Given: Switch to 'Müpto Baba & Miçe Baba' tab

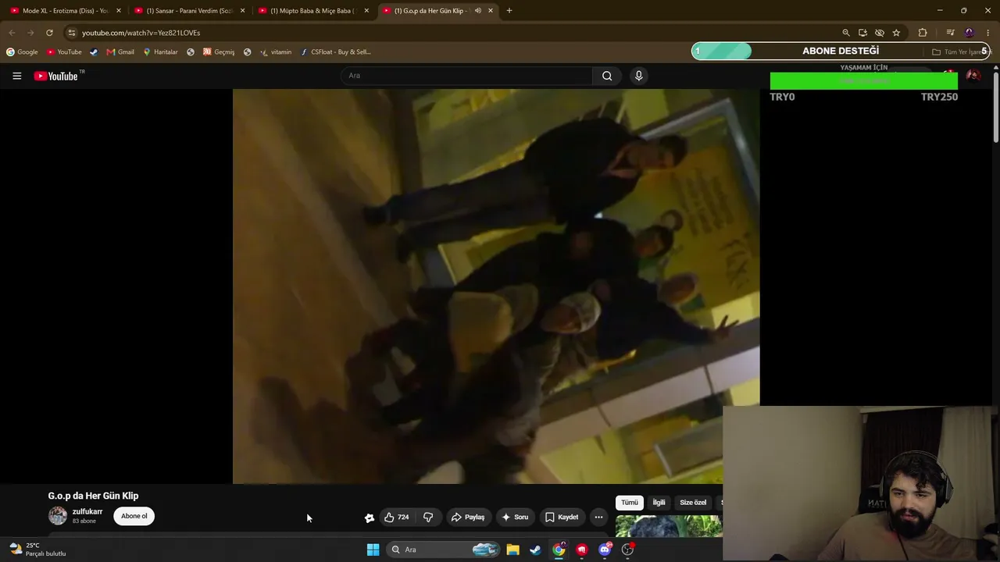Looking at the screenshot, I should point(312,11).
